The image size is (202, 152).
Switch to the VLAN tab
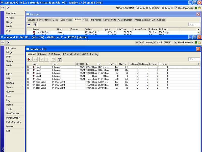[77, 54]
